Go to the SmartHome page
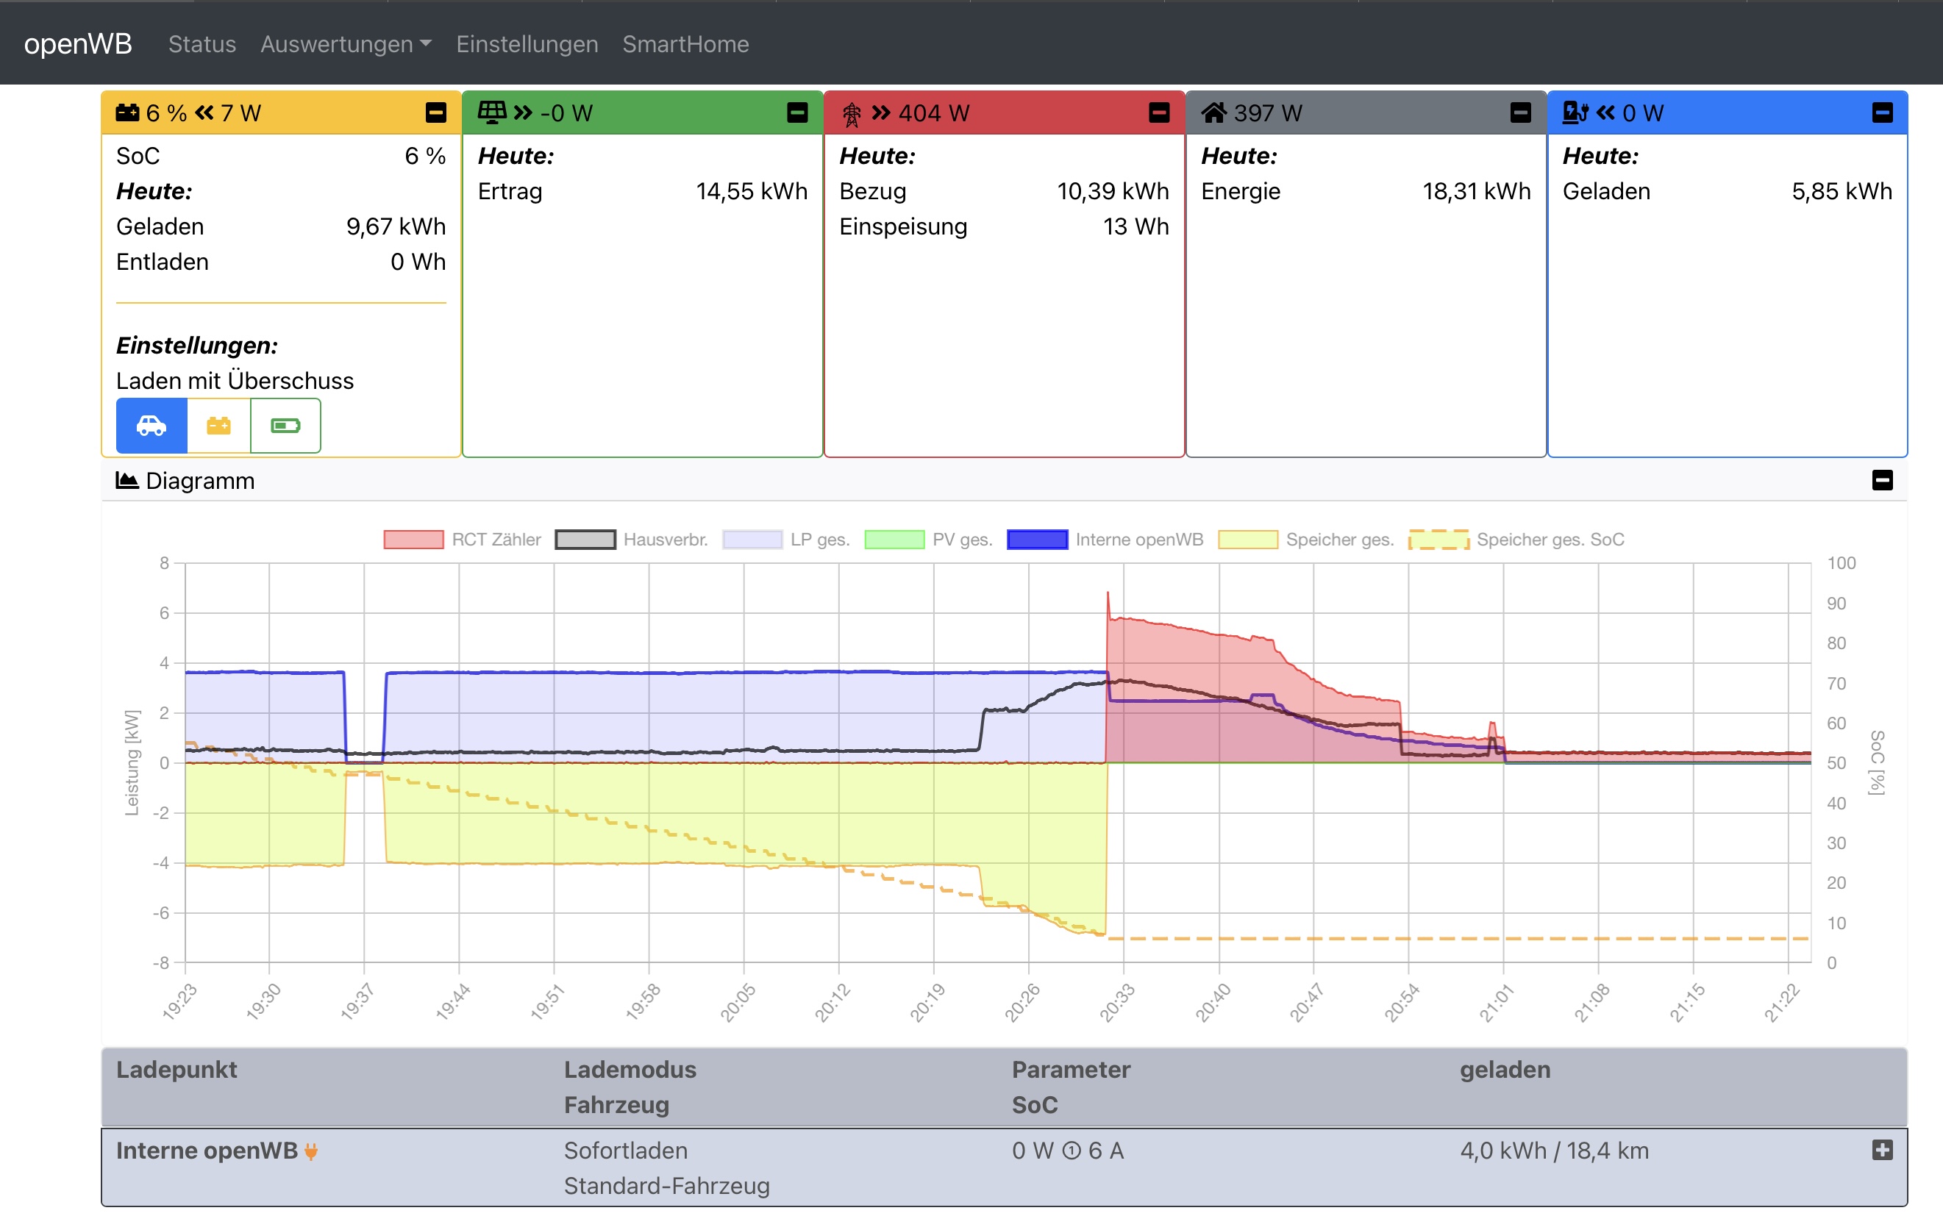Viewport: 1943px width, 1216px height. point(685,44)
